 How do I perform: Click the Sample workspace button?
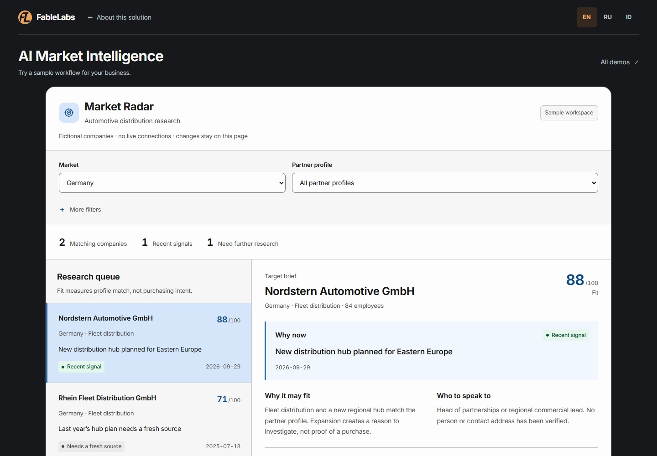569,113
